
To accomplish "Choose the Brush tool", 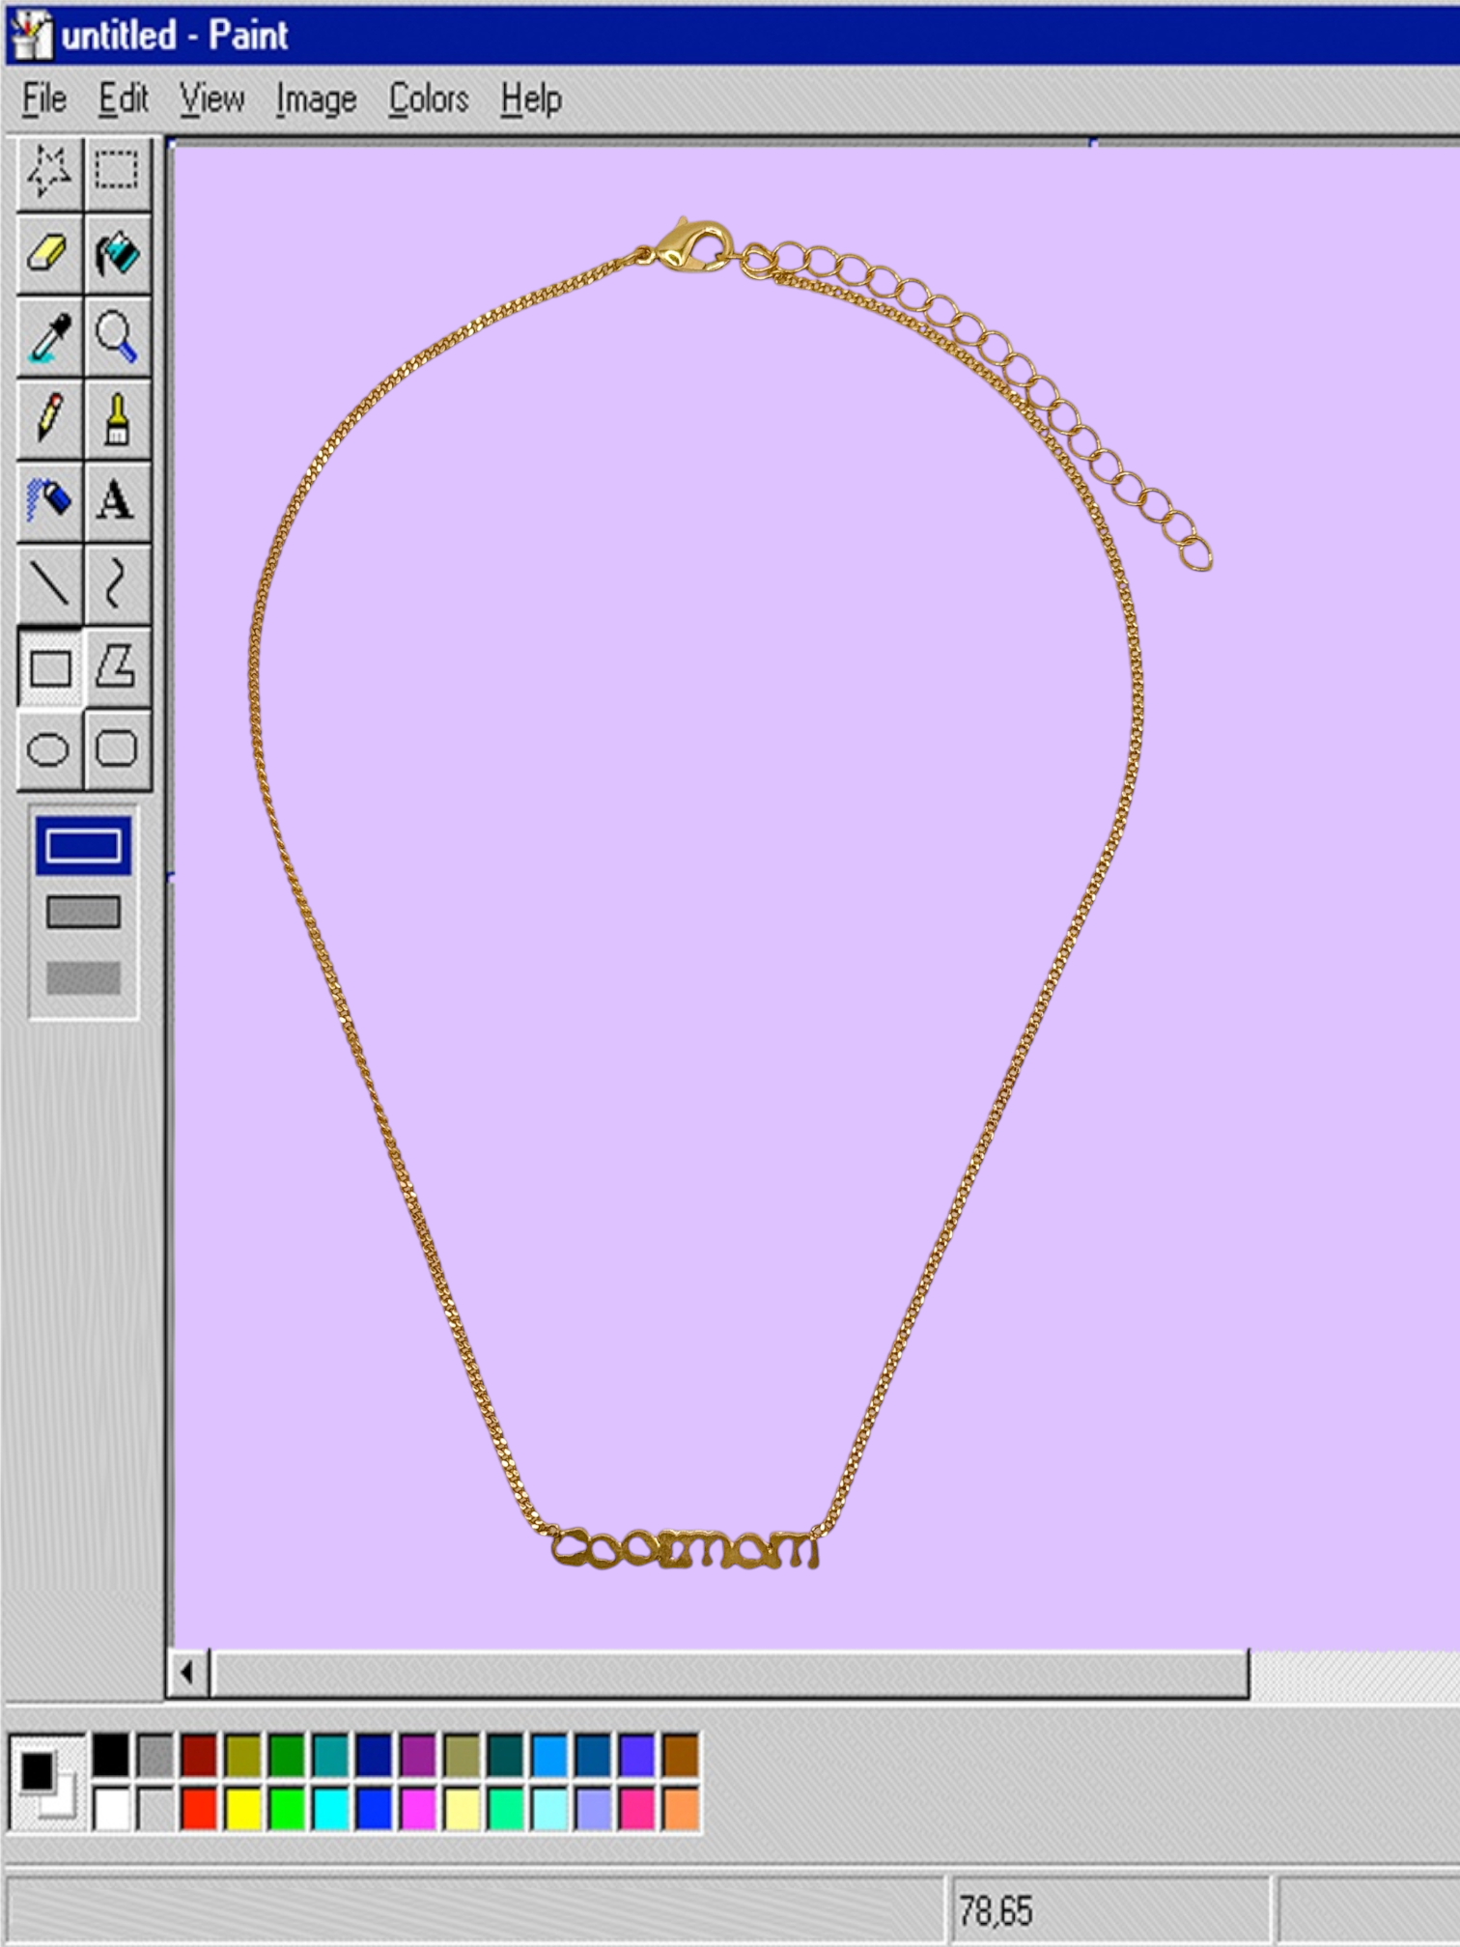I will [x=117, y=418].
